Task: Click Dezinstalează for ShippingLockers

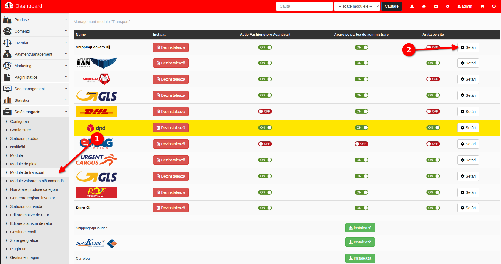Action: [171, 47]
